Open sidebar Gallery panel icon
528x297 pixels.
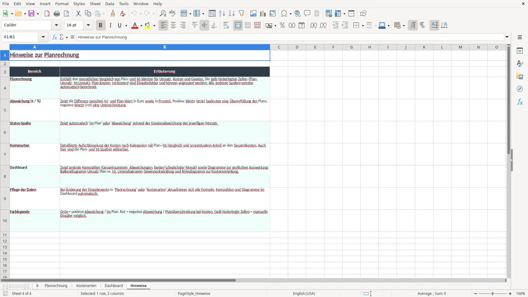point(520,77)
